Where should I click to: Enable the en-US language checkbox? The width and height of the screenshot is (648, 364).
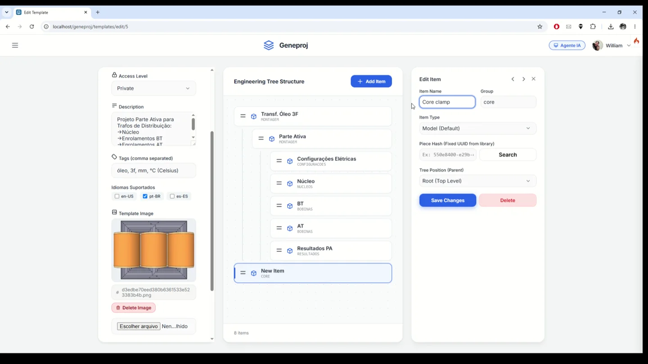pyautogui.click(x=117, y=196)
